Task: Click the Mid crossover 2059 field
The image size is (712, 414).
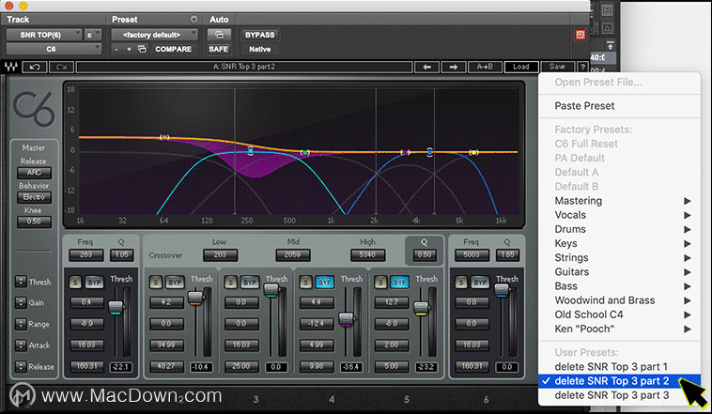Action: [293, 255]
